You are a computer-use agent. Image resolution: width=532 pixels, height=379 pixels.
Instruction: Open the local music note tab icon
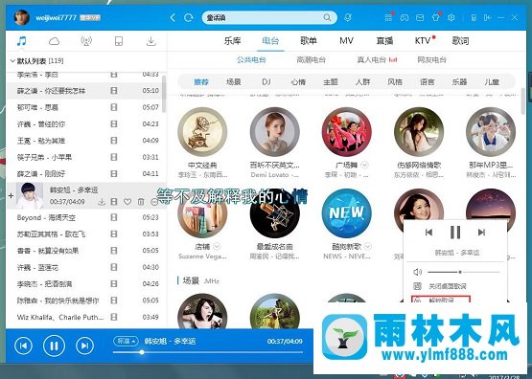coord(21,41)
